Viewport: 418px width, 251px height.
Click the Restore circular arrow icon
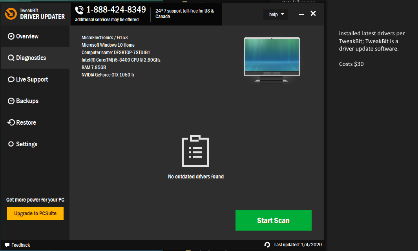11,123
